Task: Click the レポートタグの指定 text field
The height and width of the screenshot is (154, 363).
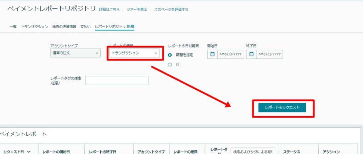Action: point(117,81)
